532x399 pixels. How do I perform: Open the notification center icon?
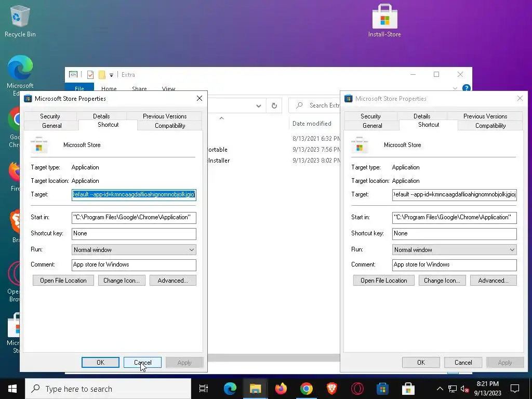tap(515, 389)
